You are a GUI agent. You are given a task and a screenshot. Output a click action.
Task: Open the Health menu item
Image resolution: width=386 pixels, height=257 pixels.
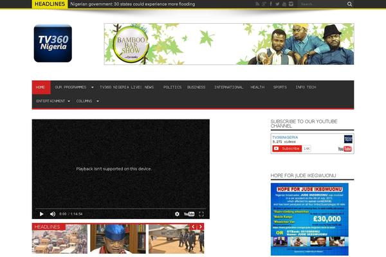(257, 87)
